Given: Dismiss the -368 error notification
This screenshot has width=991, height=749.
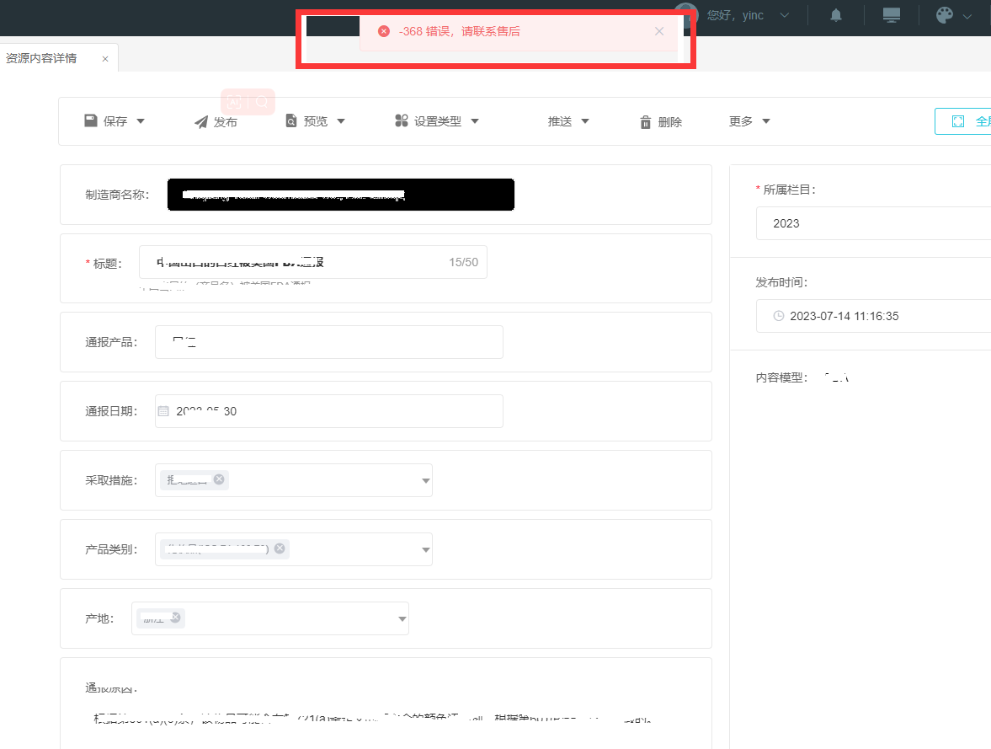Looking at the screenshot, I should pyautogui.click(x=659, y=31).
